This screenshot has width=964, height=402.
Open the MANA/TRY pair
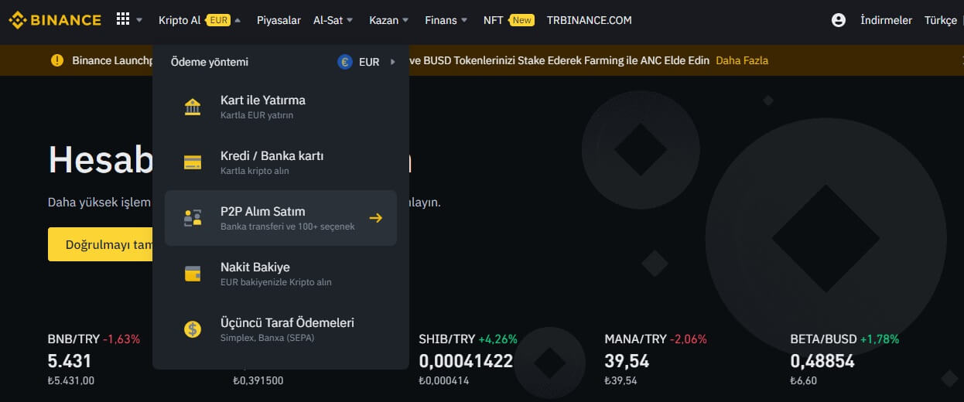(x=635, y=339)
